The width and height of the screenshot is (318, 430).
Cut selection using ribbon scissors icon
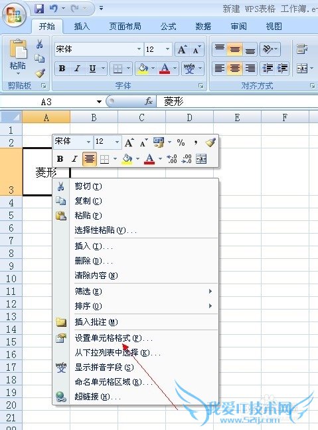click(x=40, y=44)
